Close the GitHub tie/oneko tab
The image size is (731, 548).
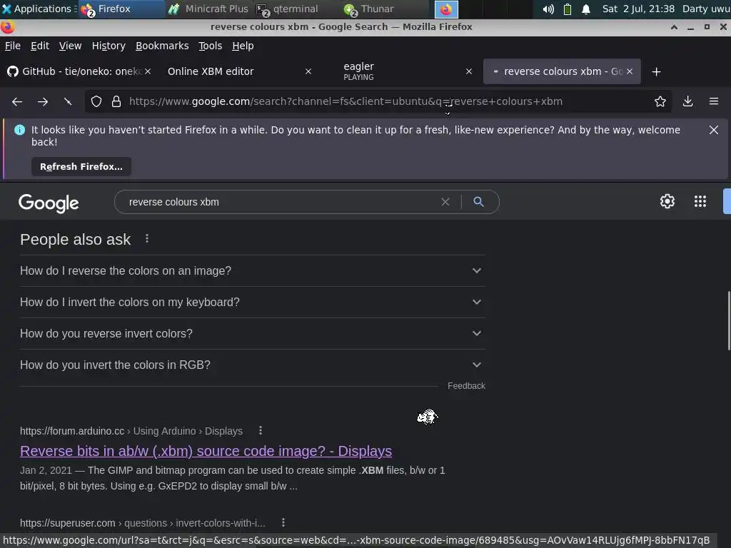click(147, 71)
